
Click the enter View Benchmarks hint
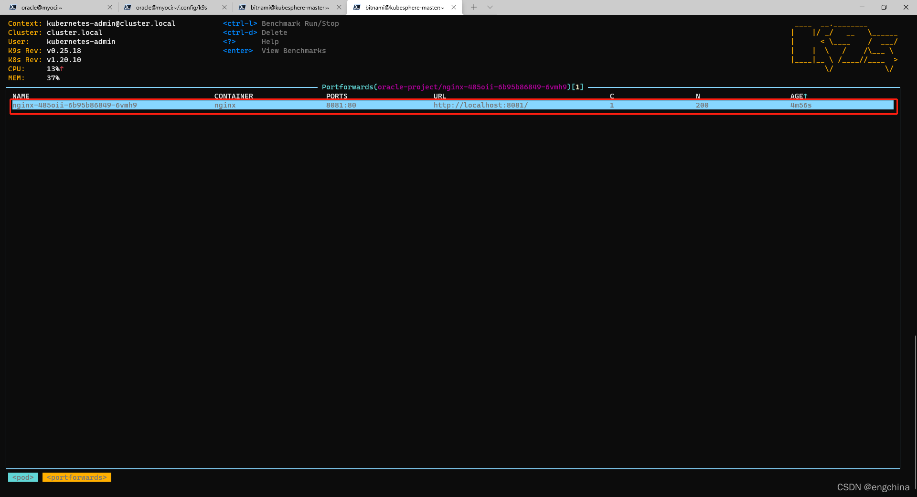pyautogui.click(x=274, y=51)
